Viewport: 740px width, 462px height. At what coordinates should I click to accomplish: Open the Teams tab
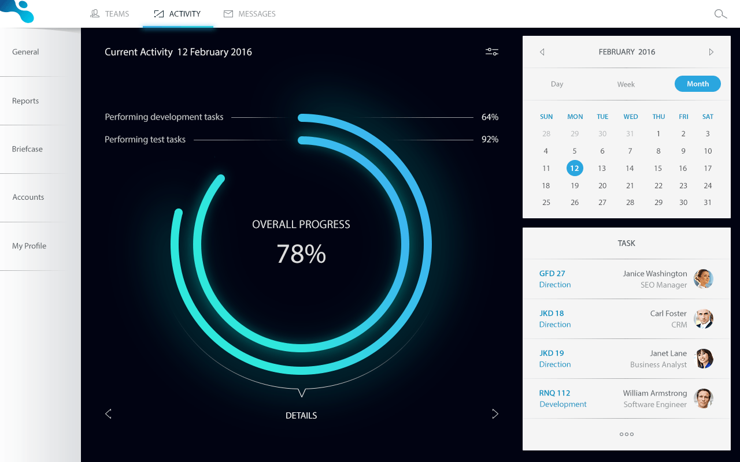coord(110,14)
